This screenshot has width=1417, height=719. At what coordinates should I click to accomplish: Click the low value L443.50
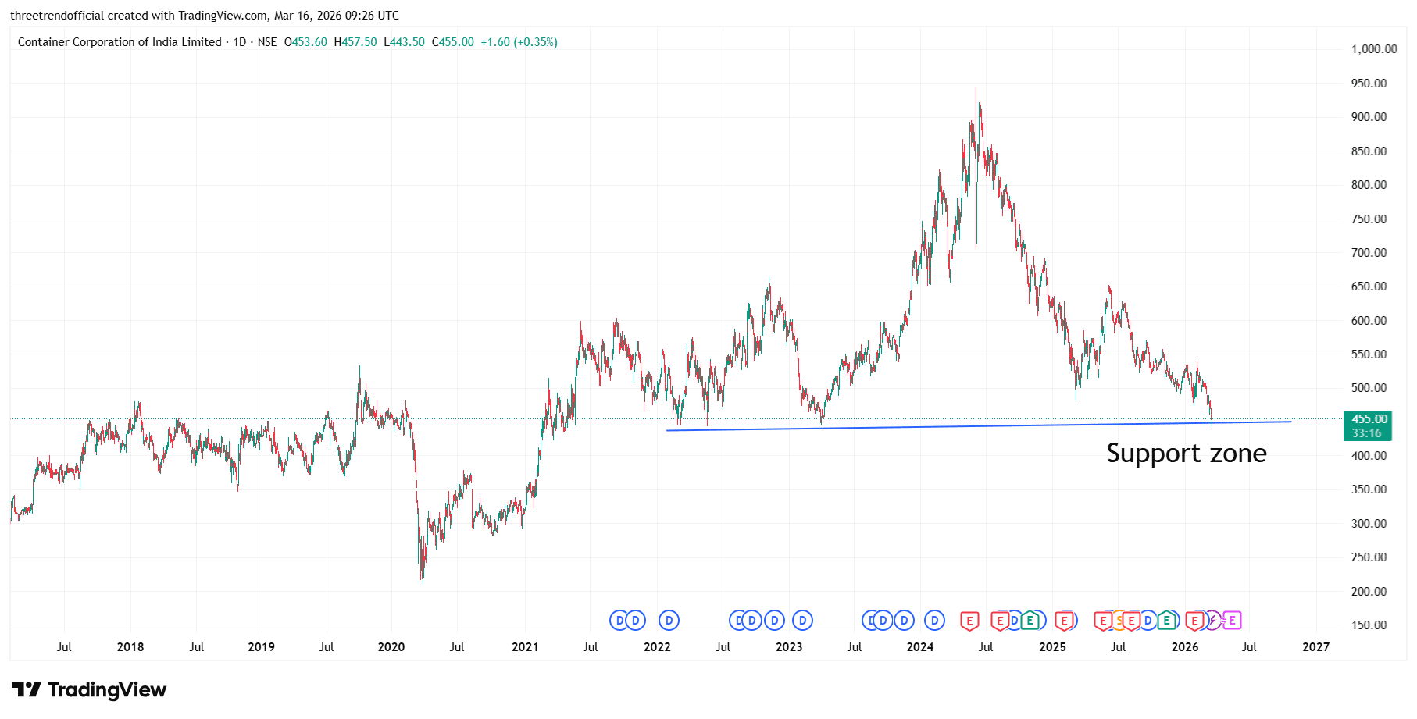pos(405,42)
